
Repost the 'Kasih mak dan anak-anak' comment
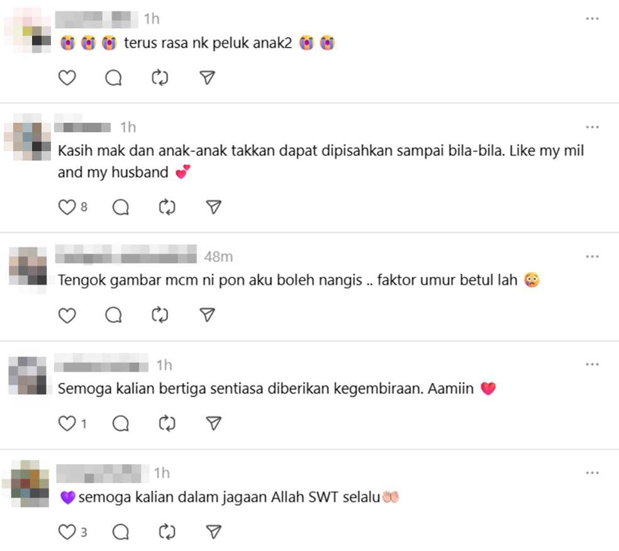pos(167,207)
